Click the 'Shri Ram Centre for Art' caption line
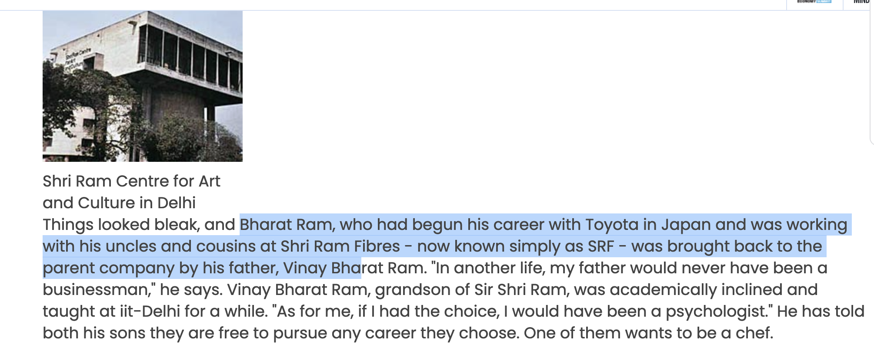The width and height of the screenshot is (874, 354). click(131, 181)
